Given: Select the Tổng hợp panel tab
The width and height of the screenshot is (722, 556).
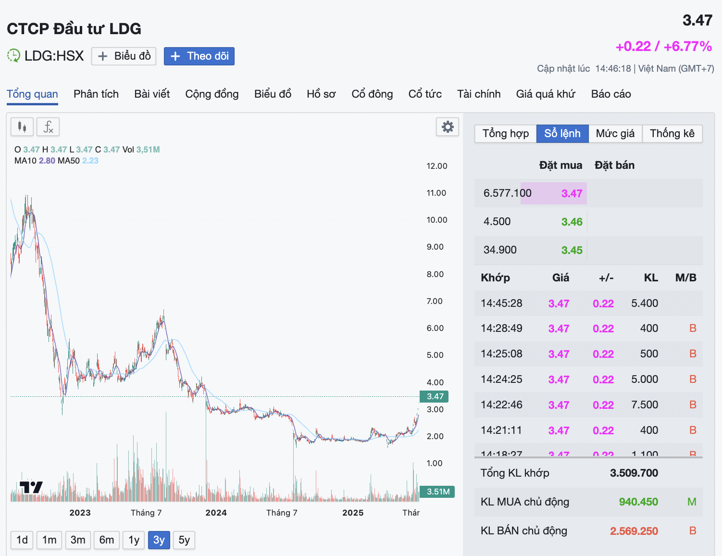Looking at the screenshot, I should 506,134.
